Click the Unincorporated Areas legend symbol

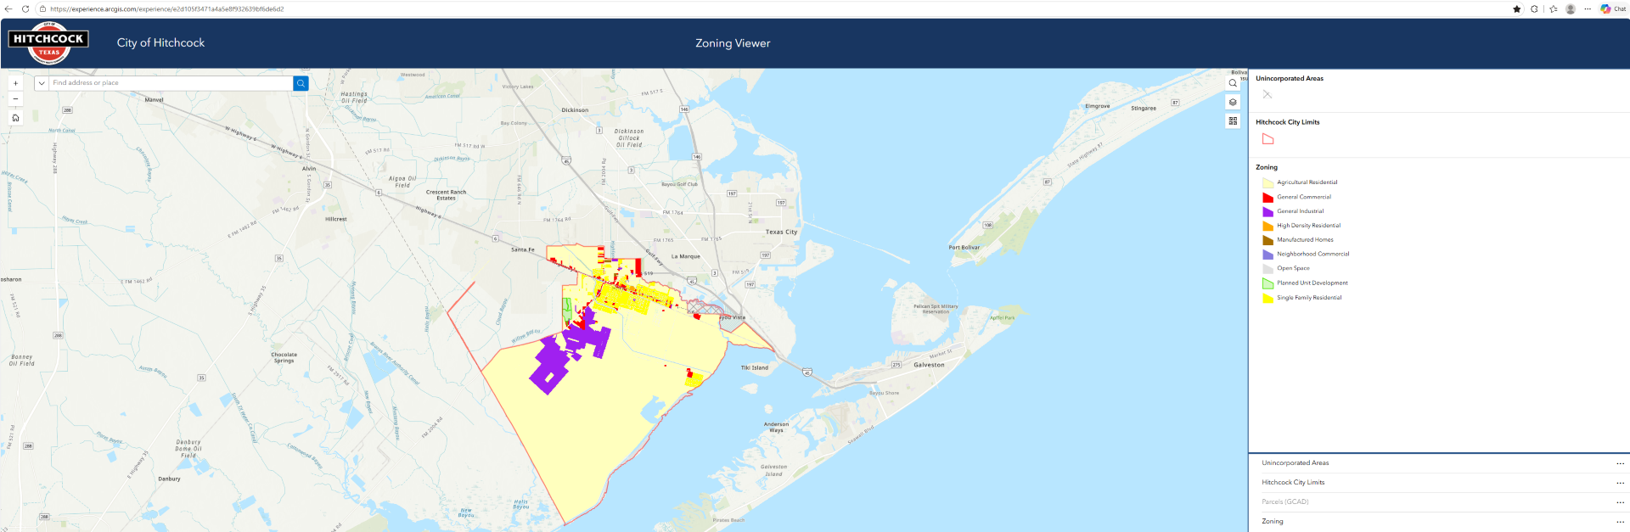[x=1267, y=94]
